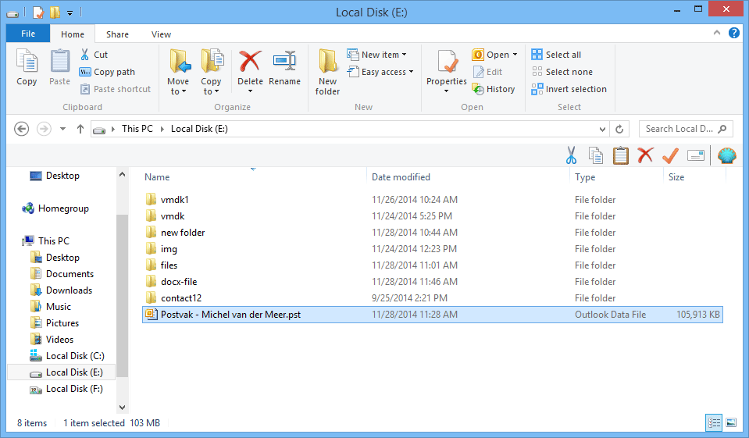Click the copy pages icon in lower toolbar

click(x=596, y=155)
